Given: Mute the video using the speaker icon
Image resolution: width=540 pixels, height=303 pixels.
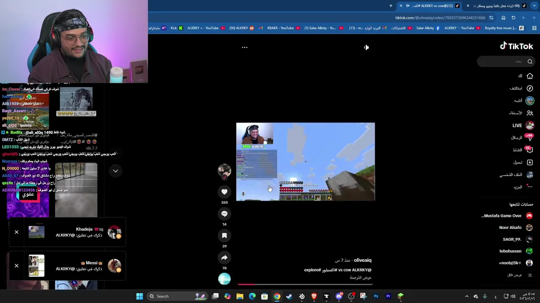Looking at the screenshot, I should [366, 48].
